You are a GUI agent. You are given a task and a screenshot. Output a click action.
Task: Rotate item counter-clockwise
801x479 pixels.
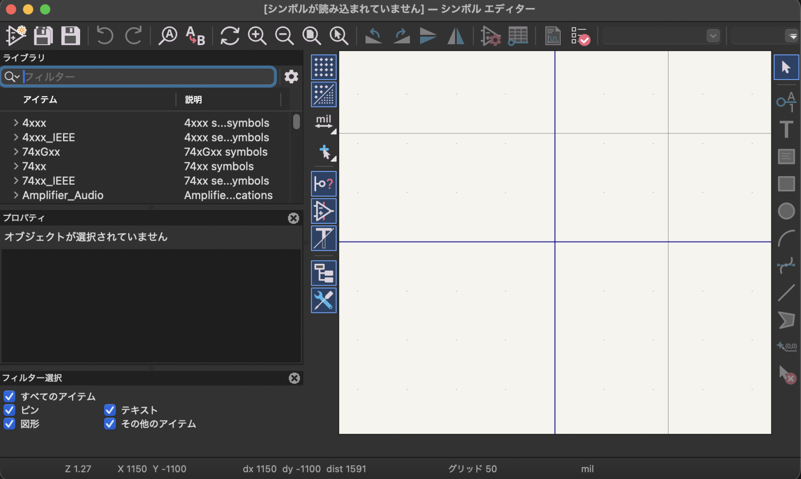pos(374,36)
